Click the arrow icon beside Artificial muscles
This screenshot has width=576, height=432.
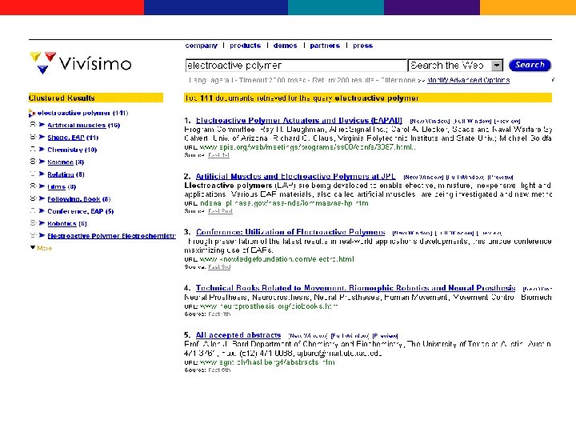pos(42,125)
